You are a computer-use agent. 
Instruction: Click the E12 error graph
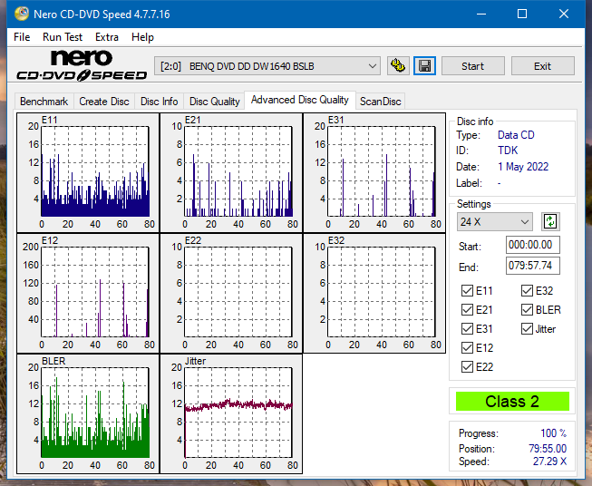click(88, 294)
